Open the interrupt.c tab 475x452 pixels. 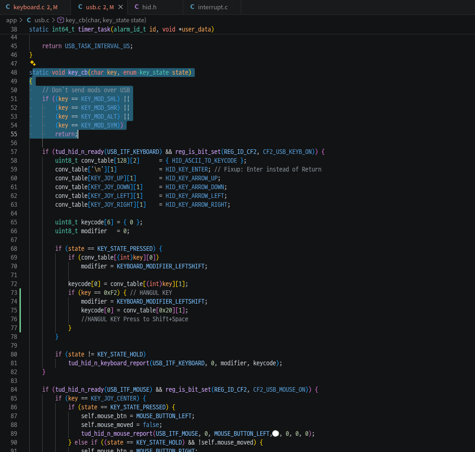coord(212,7)
